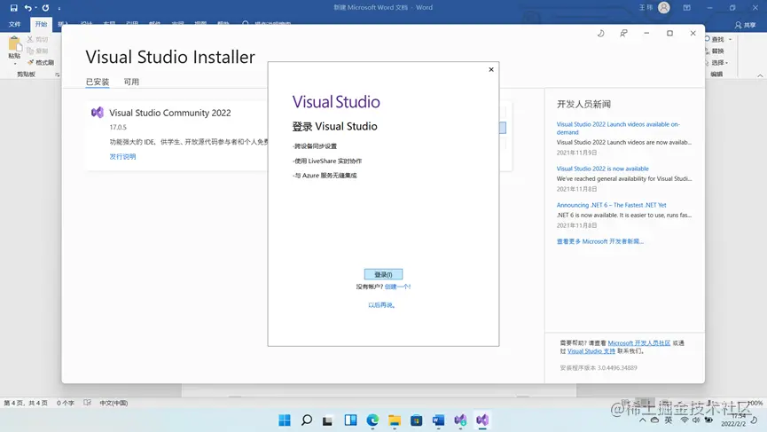Open the Undo history dropdown arrow in Word
The width and height of the screenshot is (767, 432).
coord(35,8)
